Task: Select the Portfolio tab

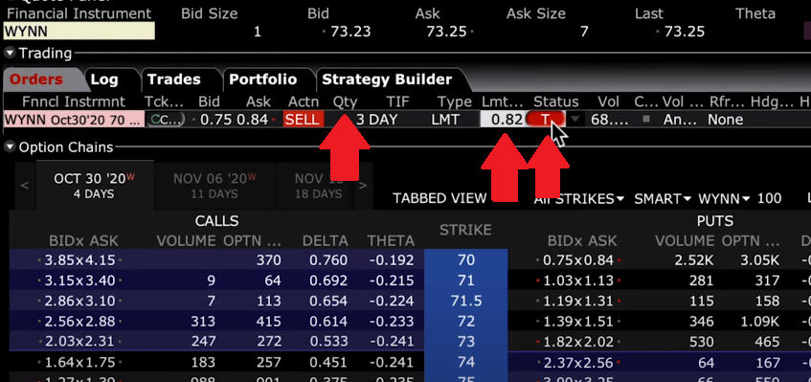Action: 262,79
